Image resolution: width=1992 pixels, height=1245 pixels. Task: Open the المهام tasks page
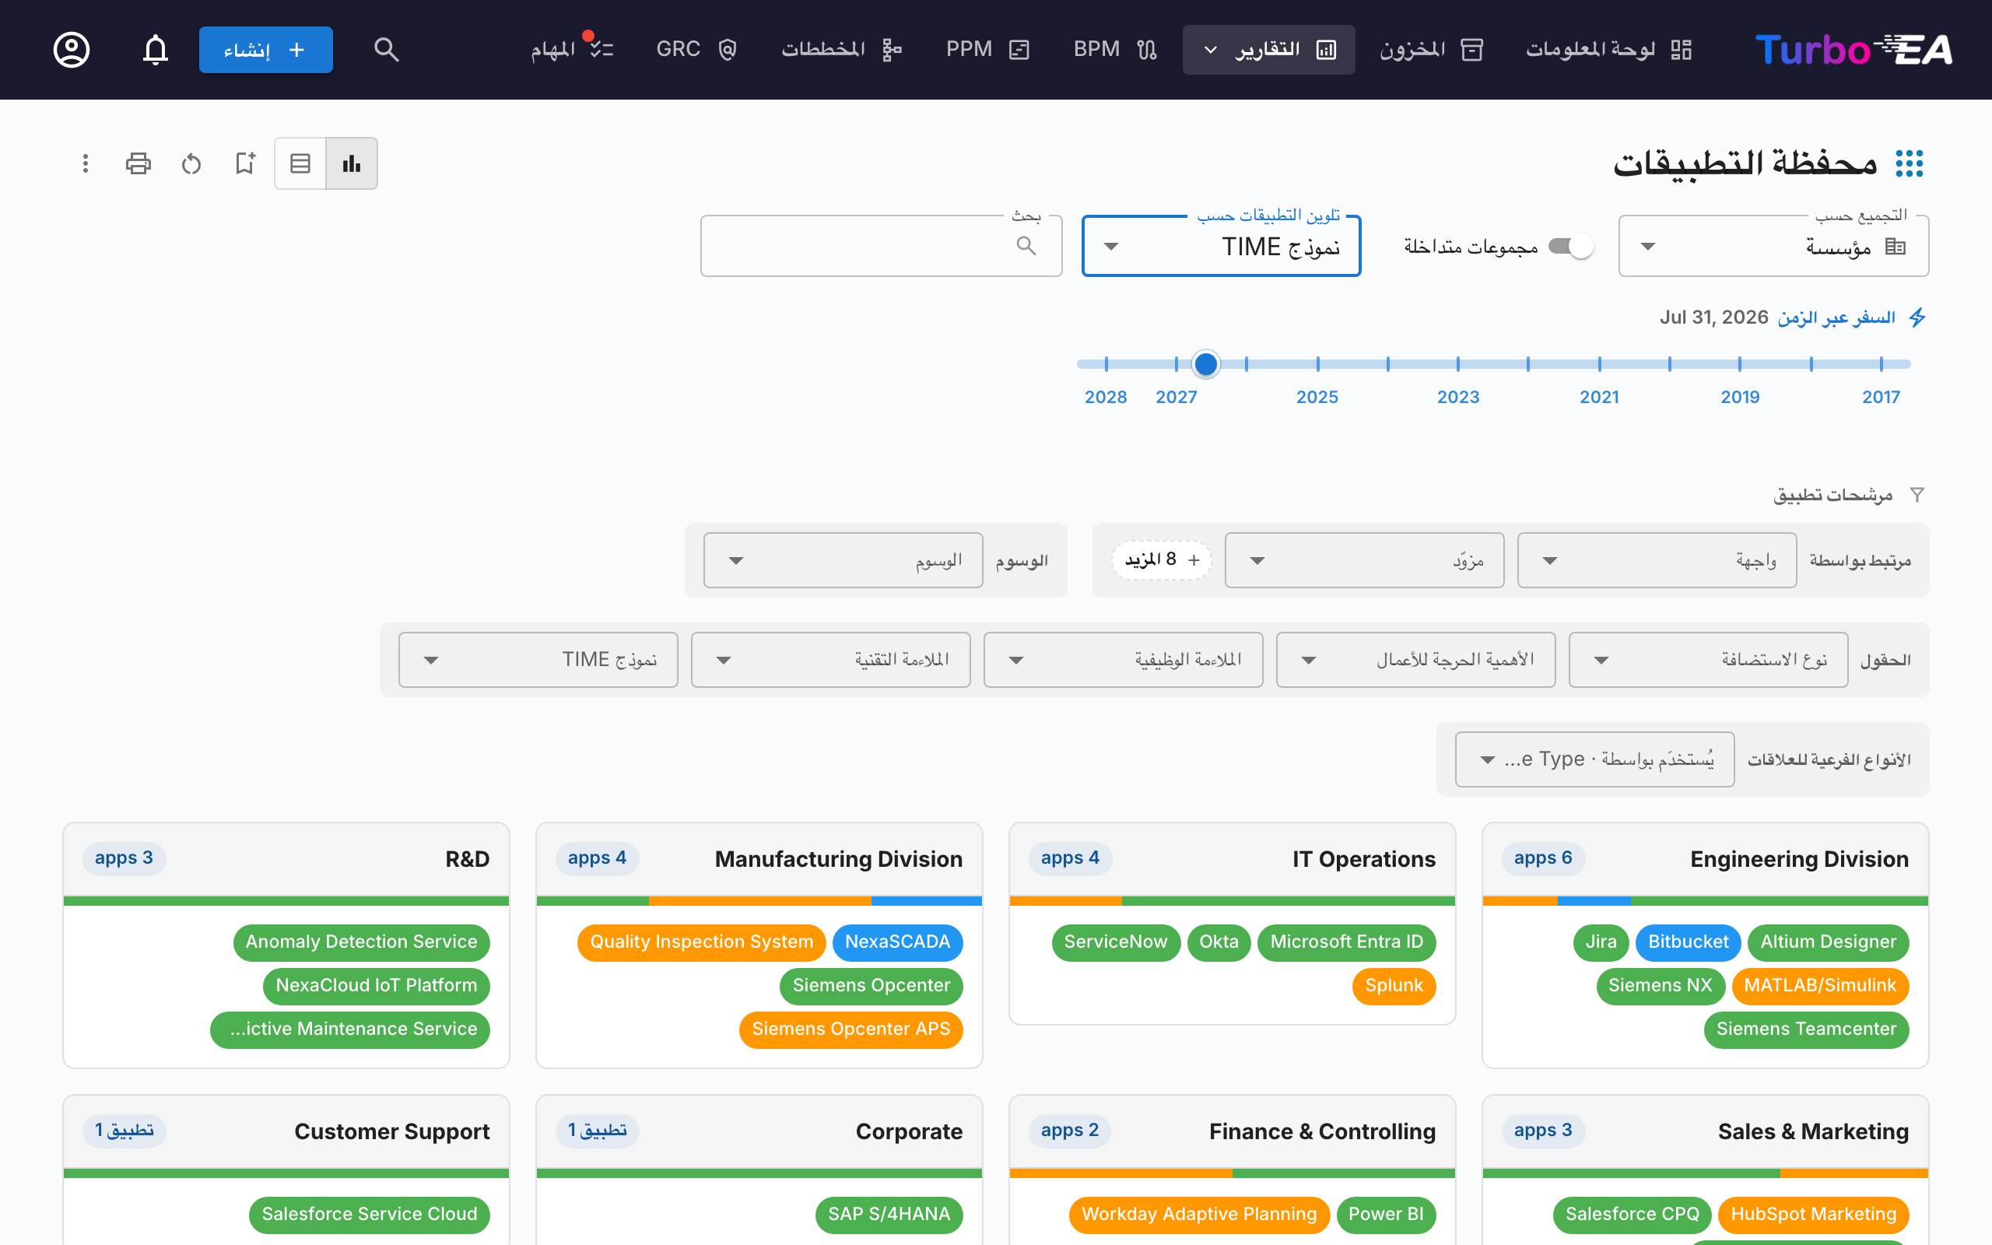[x=571, y=49]
